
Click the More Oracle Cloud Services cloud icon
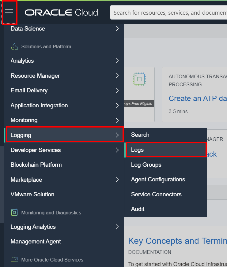pyautogui.click(x=14, y=259)
